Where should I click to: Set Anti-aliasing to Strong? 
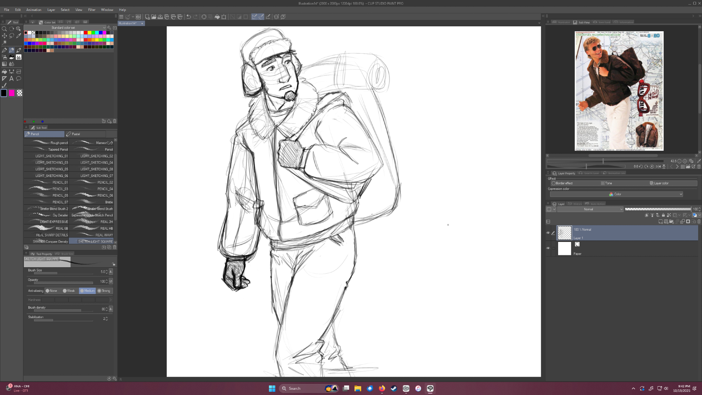[x=104, y=291]
